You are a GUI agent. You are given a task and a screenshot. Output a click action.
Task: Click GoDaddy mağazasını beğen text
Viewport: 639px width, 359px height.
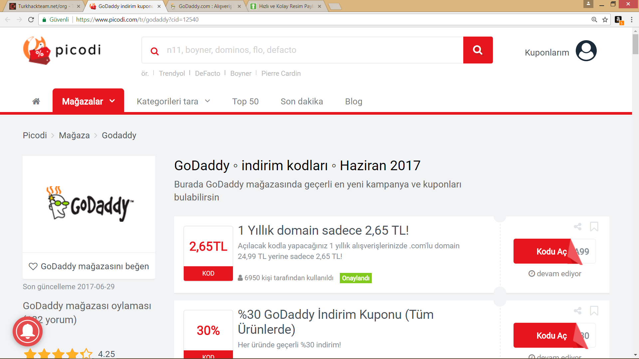point(95,266)
